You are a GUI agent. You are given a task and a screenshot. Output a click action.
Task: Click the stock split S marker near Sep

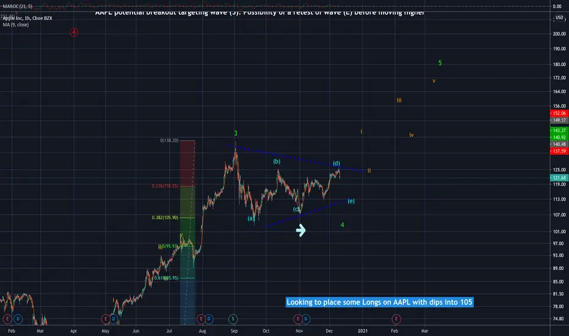coord(233,319)
